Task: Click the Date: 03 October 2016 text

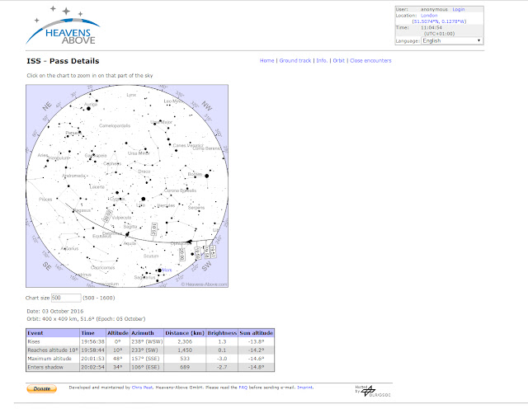Action: coord(55,311)
